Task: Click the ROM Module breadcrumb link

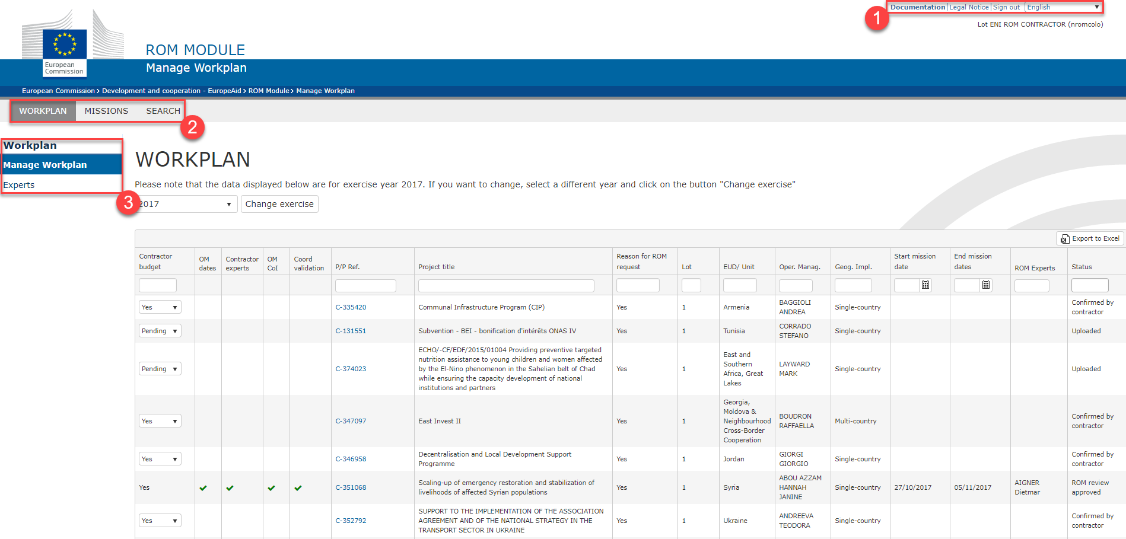Action: (x=269, y=91)
